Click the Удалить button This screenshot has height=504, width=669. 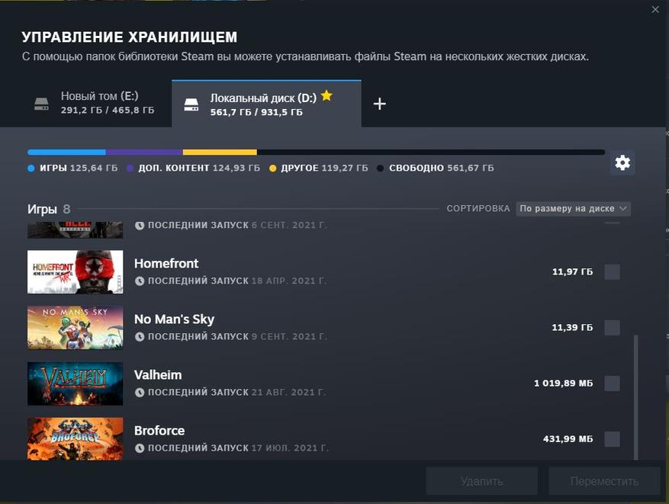tap(481, 481)
